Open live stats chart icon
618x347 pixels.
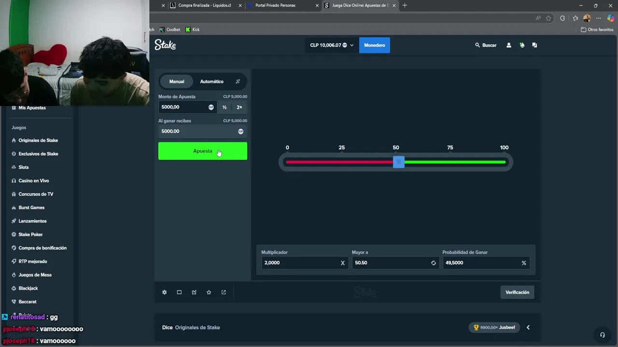(x=194, y=292)
